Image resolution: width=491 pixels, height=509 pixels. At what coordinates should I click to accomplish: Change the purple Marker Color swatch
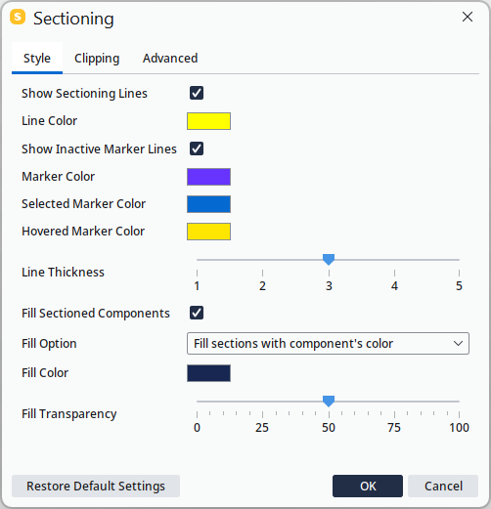point(208,177)
